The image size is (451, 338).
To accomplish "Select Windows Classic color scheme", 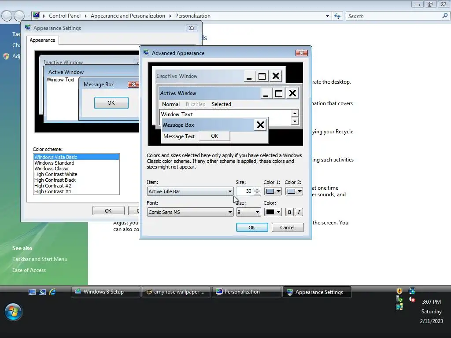I will click(x=76, y=169).
